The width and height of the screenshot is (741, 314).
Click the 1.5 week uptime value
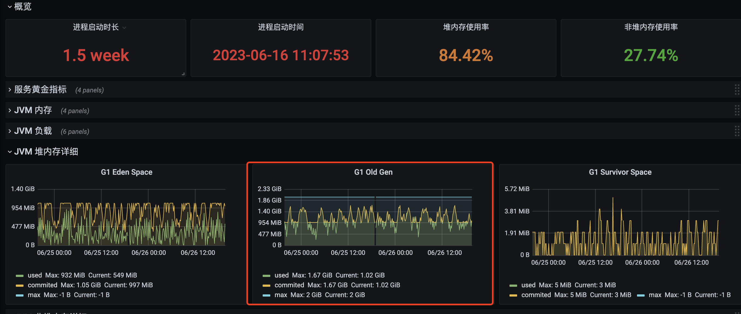[x=96, y=55]
